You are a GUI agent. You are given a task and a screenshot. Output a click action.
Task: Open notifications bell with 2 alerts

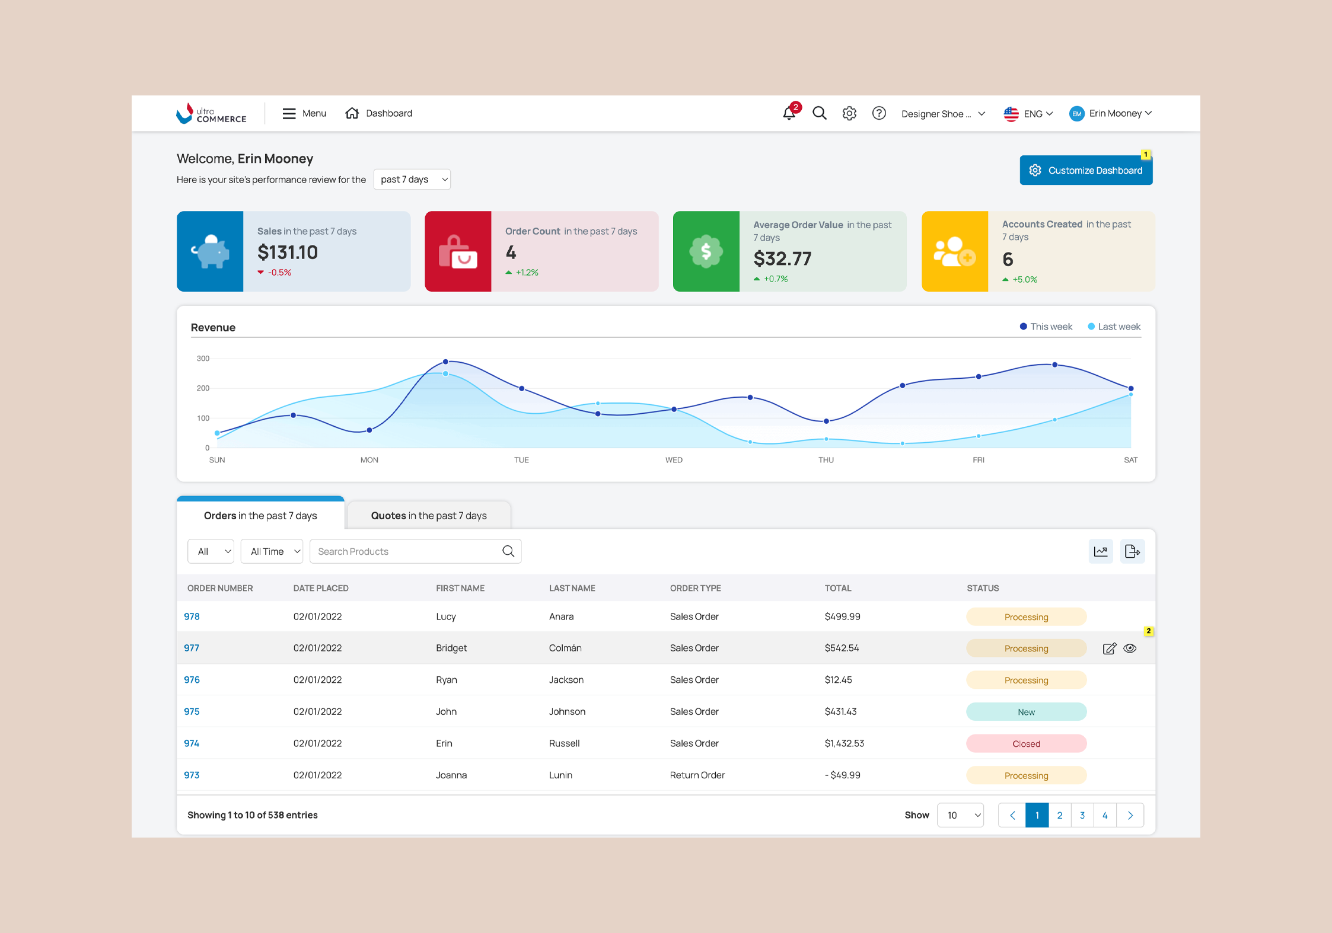[x=789, y=113]
